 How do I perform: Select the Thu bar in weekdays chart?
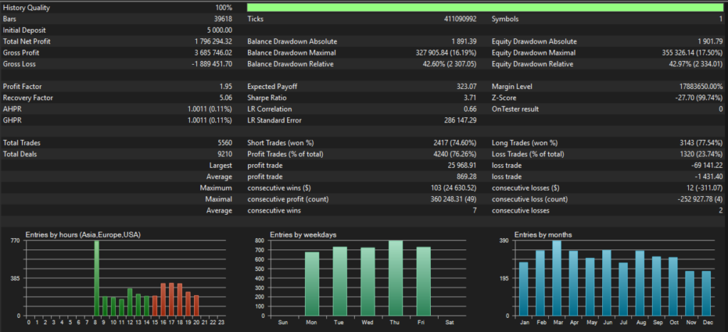(x=395, y=278)
